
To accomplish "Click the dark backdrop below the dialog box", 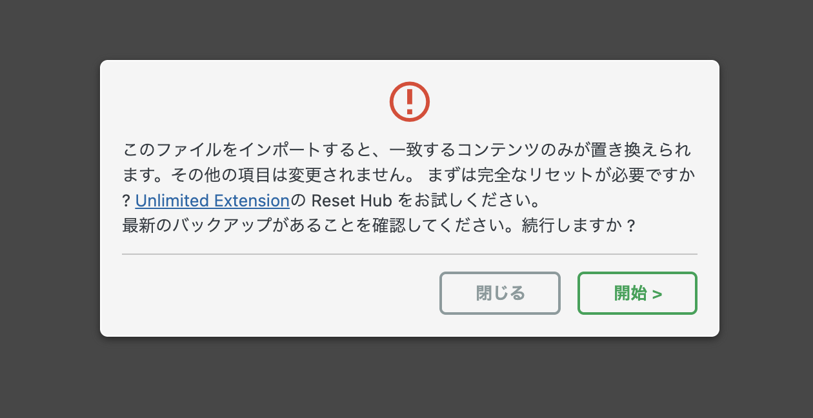I will pyautogui.click(x=410, y=378).
